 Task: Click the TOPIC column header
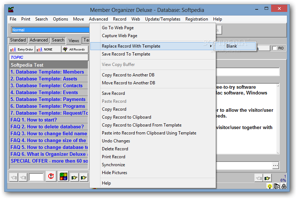[x=49, y=57]
